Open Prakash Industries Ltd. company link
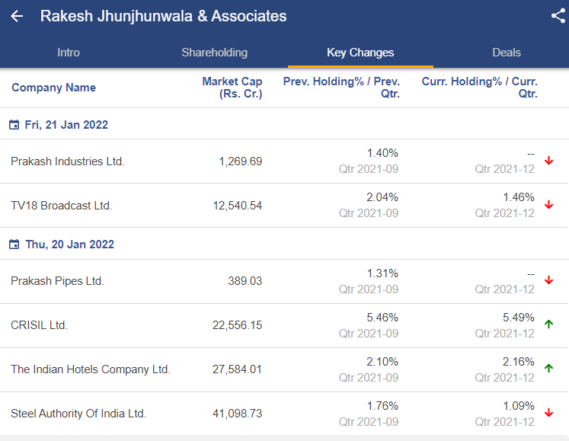Image resolution: width=569 pixels, height=441 pixels. [68, 161]
